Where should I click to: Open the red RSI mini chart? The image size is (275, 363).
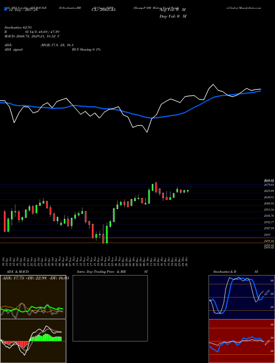(241, 341)
